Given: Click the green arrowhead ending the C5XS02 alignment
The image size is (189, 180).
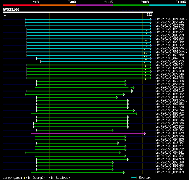Looking at the screenshot, I should pos(134,88).
